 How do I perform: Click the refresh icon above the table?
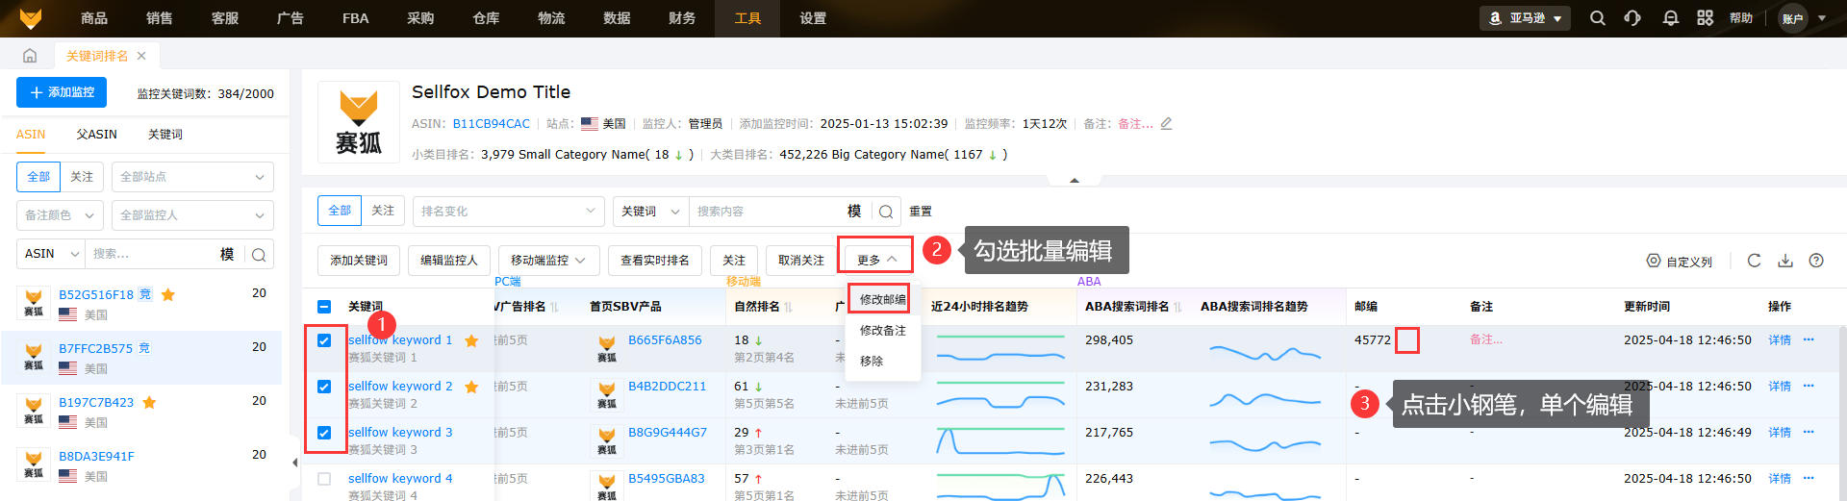point(1754,261)
